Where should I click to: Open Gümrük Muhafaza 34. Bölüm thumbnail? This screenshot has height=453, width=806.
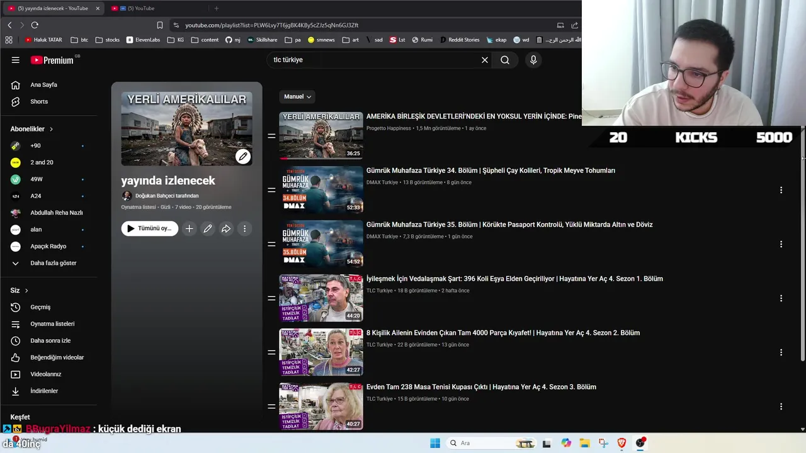click(x=321, y=189)
